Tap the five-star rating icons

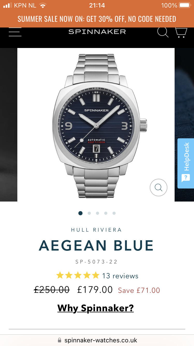[78, 275]
